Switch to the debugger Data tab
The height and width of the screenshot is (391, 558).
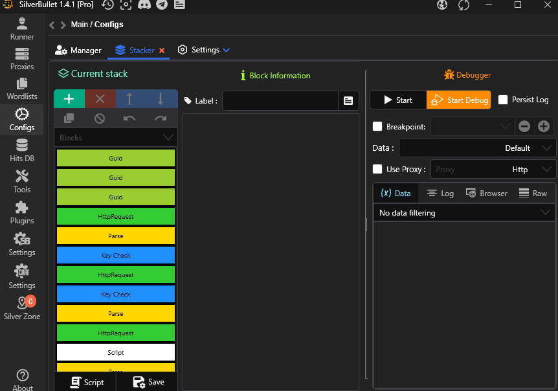pos(396,193)
